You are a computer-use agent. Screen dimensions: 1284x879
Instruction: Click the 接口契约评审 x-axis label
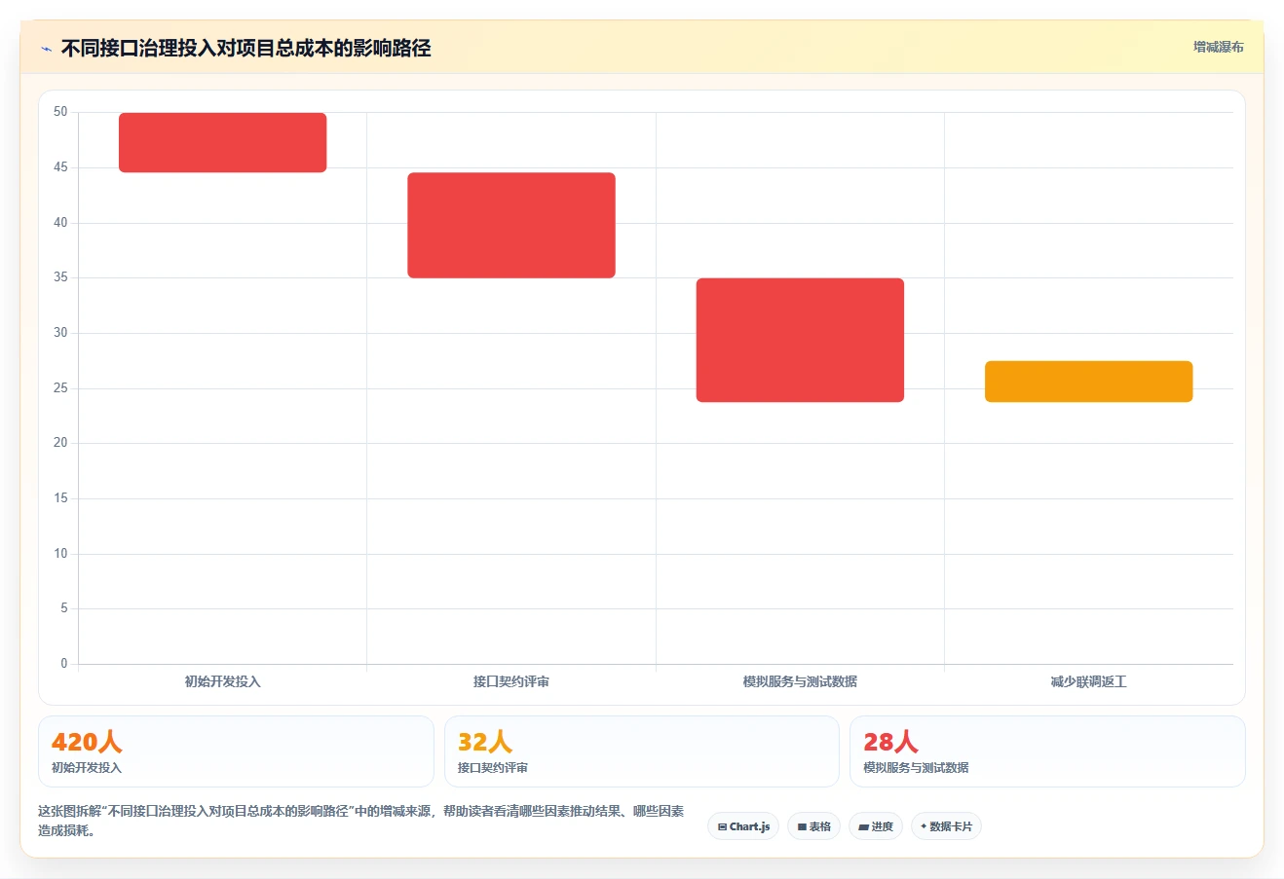[x=511, y=681]
